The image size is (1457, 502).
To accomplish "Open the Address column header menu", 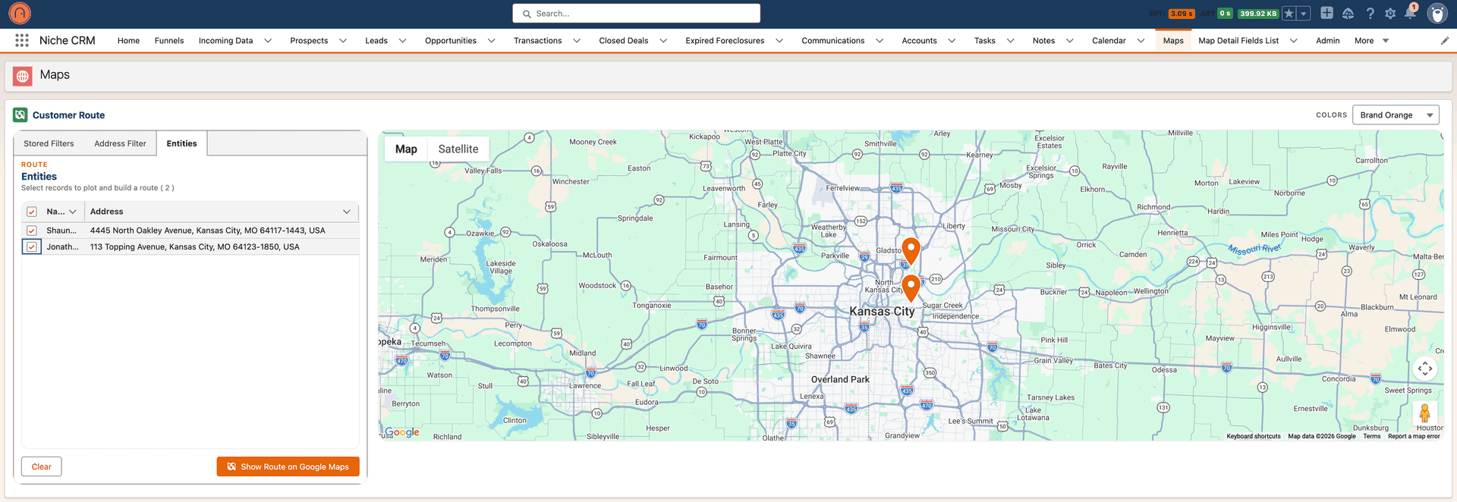I will 347,212.
